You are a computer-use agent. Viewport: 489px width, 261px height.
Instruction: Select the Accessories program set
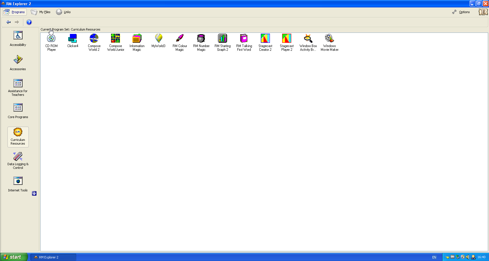(18, 63)
